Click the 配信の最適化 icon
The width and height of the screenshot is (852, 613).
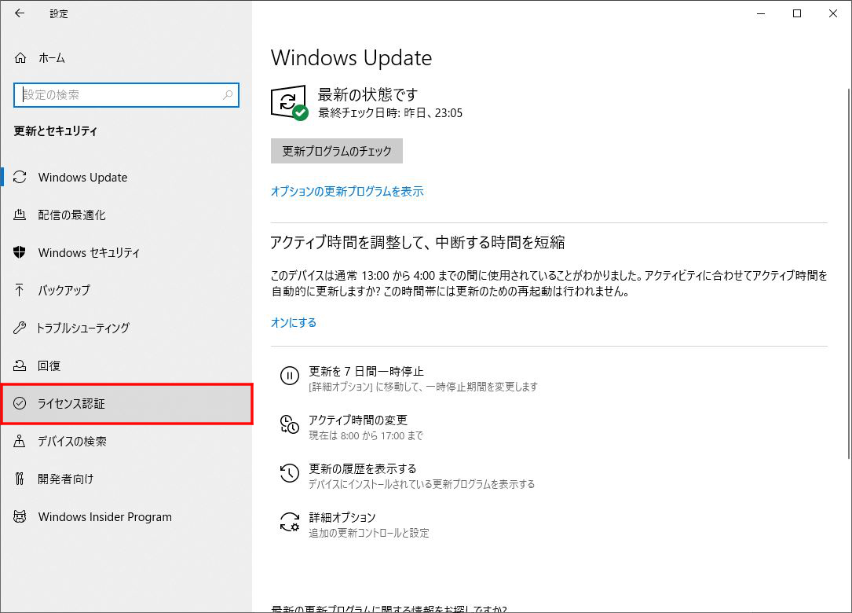click(x=20, y=215)
